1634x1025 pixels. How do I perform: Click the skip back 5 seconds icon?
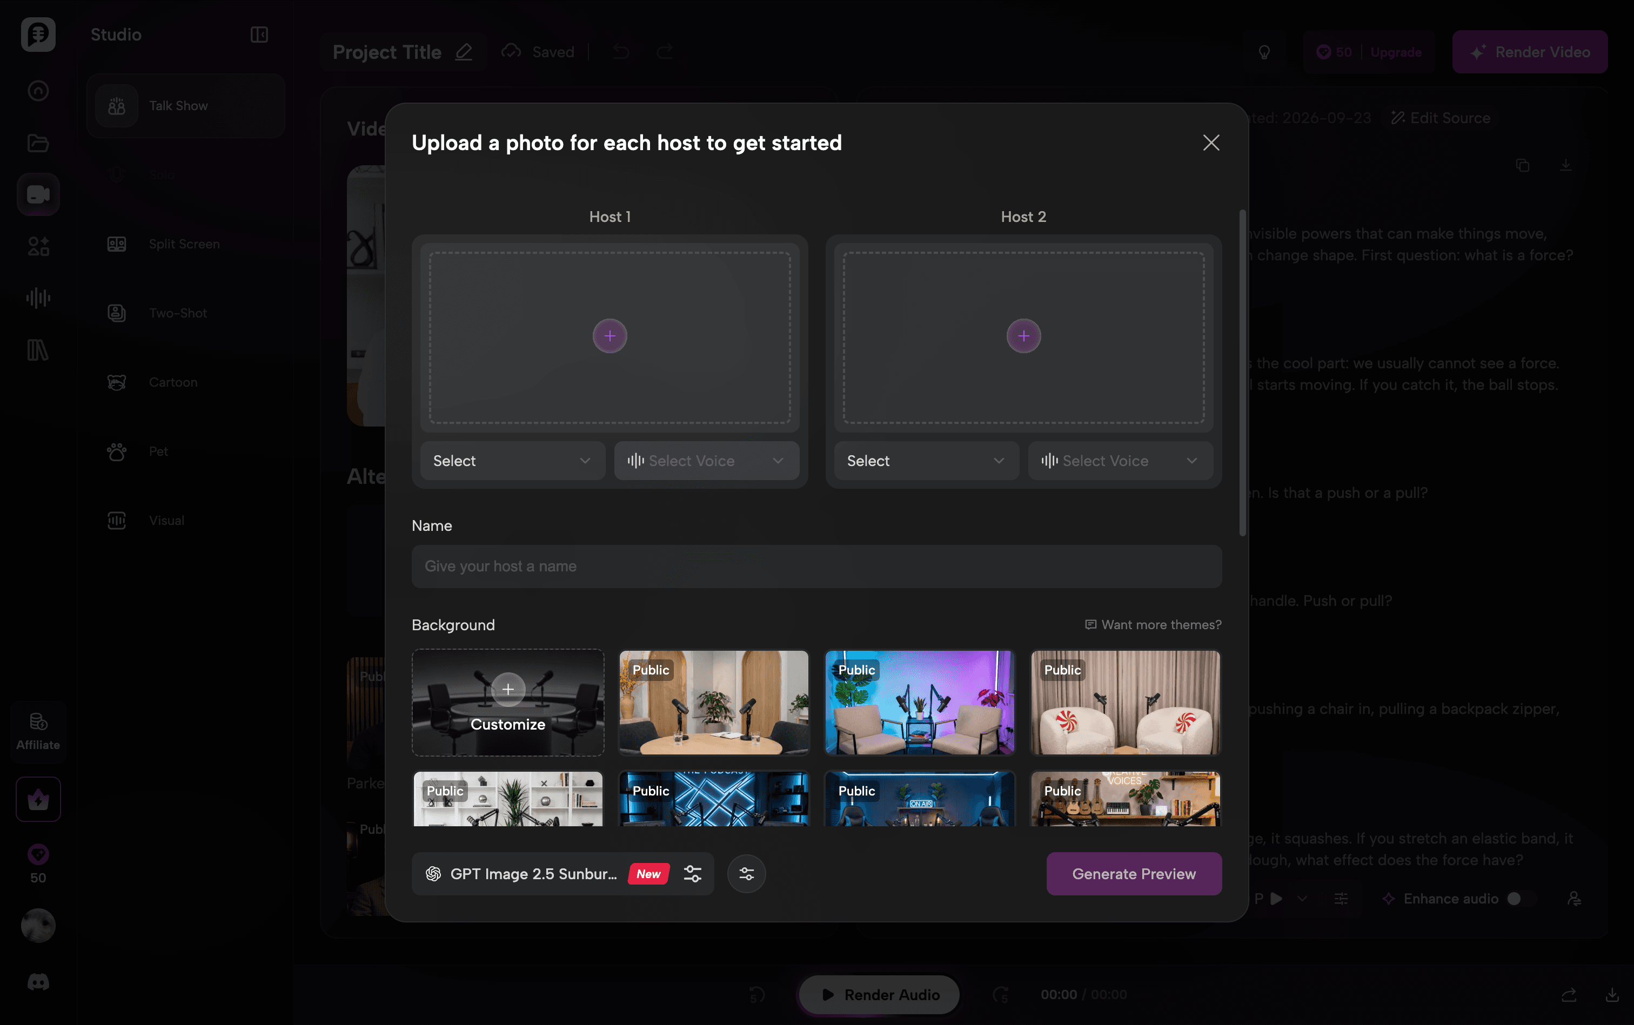click(x=757, y=995)
